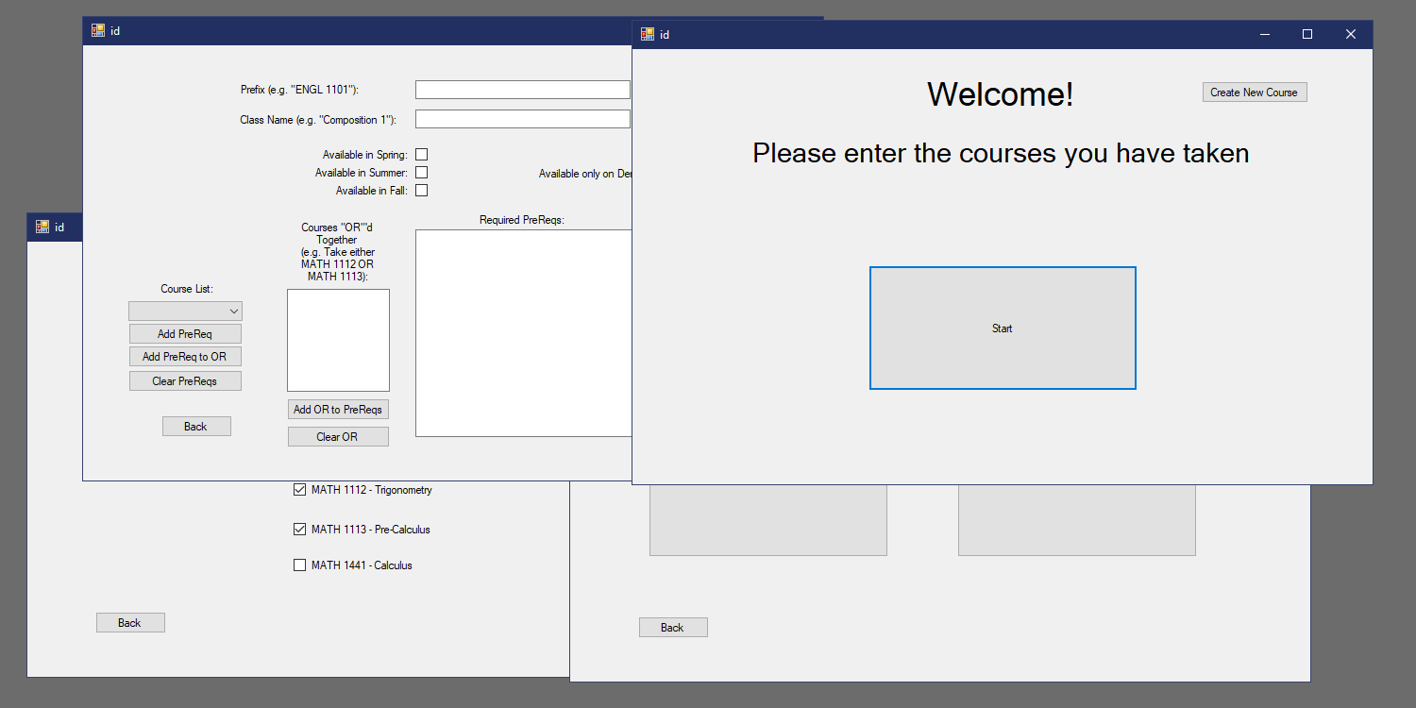Click the 'Welcome!' heading text
1416x708 pixels.
pyautogui.click(x=1001, y=94)
